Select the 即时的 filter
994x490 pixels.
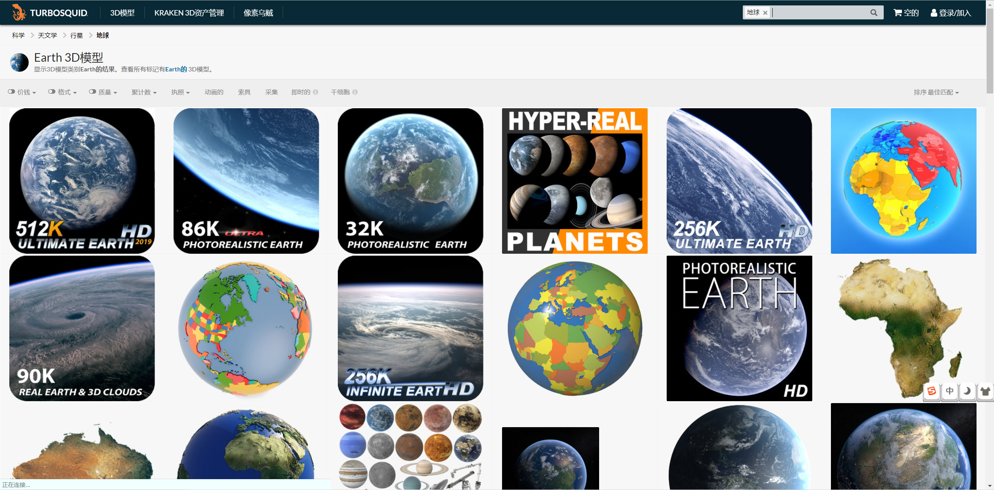point(301,92)
